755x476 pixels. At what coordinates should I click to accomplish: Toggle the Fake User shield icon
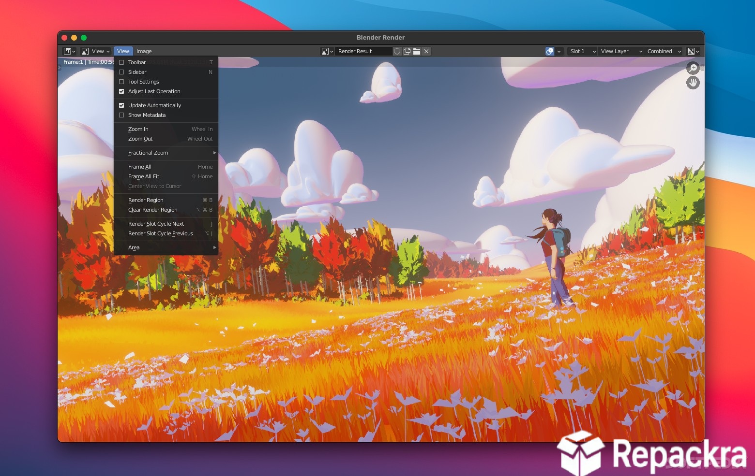[x=397, y=51]
